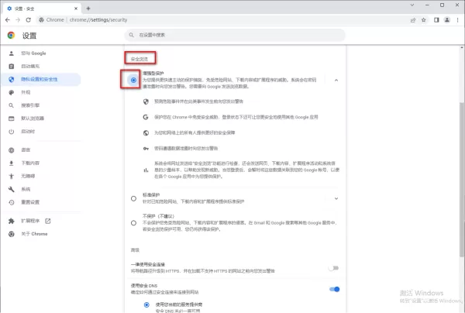Click the globe icon for 语言
Viewport: 465px width, 313px height.
[12, 150]
